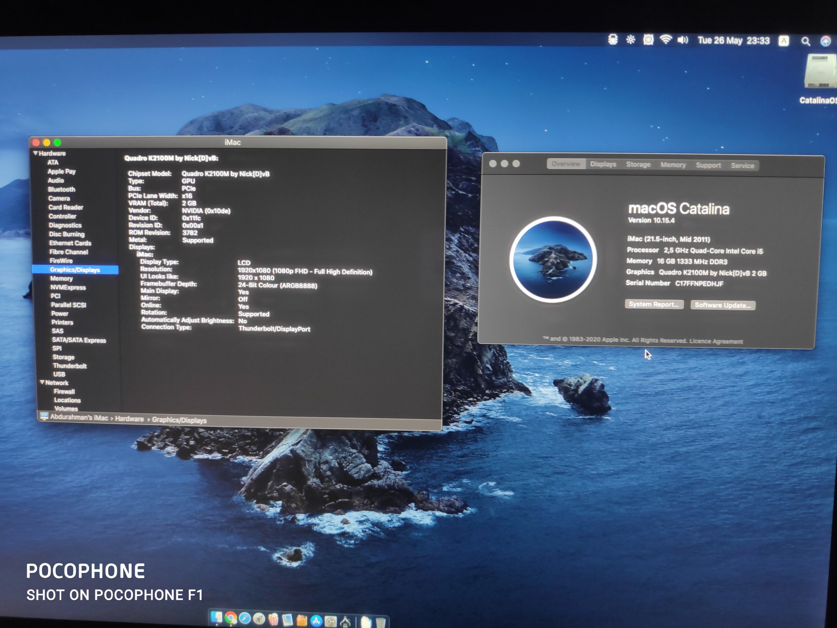Select Card Reader in the sidebar
The image size is (837, 628).
(66, 207)
